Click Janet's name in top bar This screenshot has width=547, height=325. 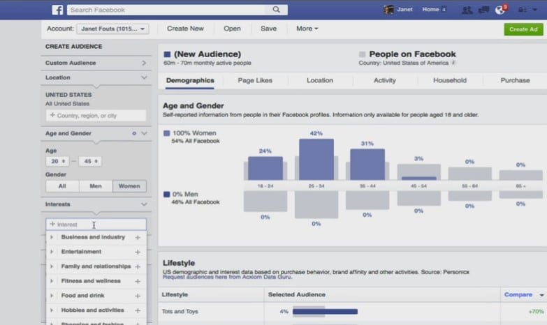404,9
